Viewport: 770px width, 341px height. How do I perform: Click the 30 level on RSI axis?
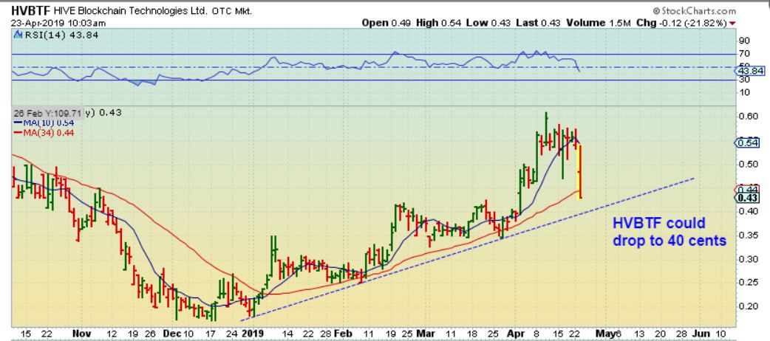coord(744,80)
